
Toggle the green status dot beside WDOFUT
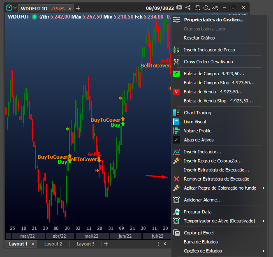point(35,17)
